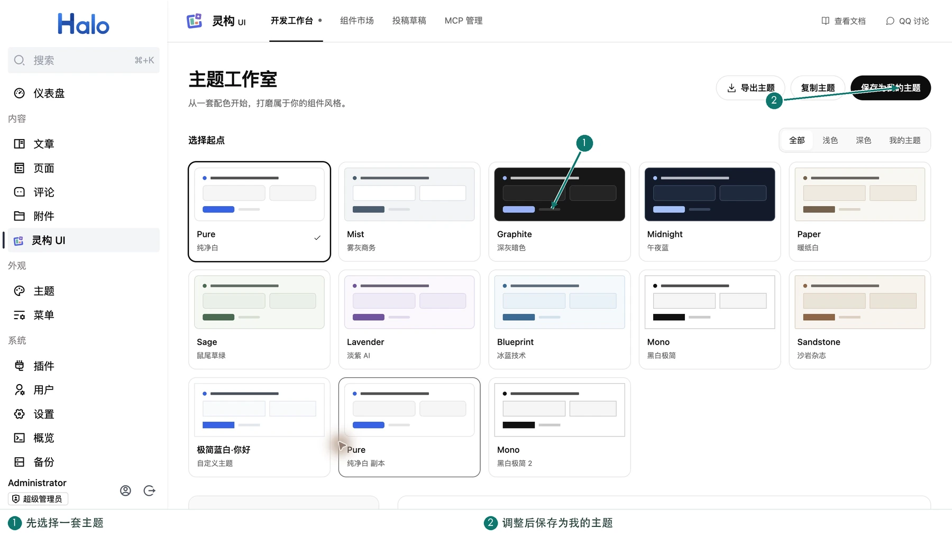Image resolution: width=952 pixels, height=539 pixels.
Task: Open the 仪表盘 dashboard icon
Action: pos(20,94)
